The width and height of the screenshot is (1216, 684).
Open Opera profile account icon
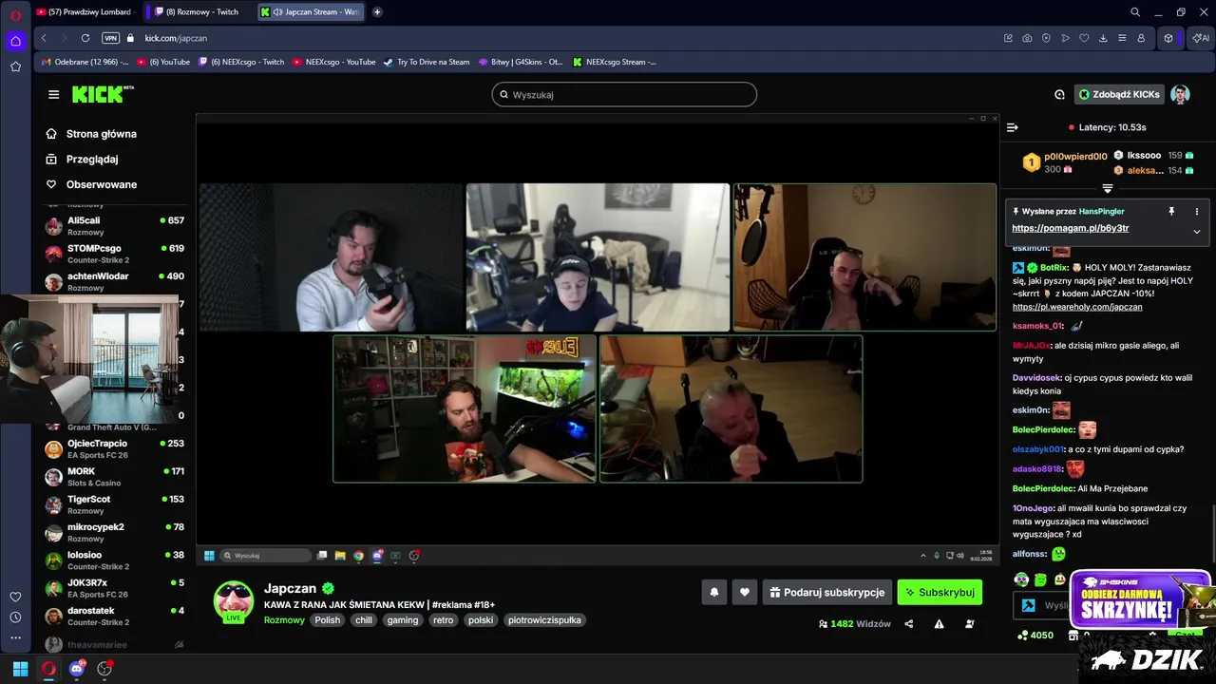[x=1141, y=38]
